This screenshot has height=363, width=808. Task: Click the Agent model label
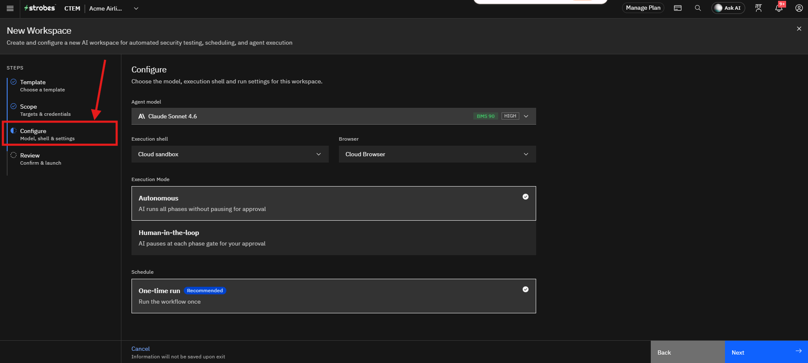click(x=146, y=102)
